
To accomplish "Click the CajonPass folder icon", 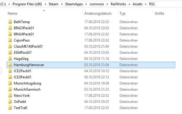I will point(10,40).
